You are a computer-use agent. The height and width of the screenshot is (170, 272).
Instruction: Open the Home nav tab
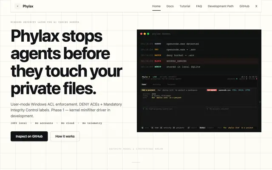coord(156,6)
